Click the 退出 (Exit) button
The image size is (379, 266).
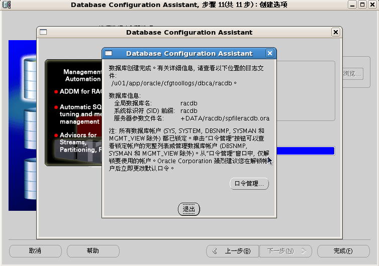189,209
